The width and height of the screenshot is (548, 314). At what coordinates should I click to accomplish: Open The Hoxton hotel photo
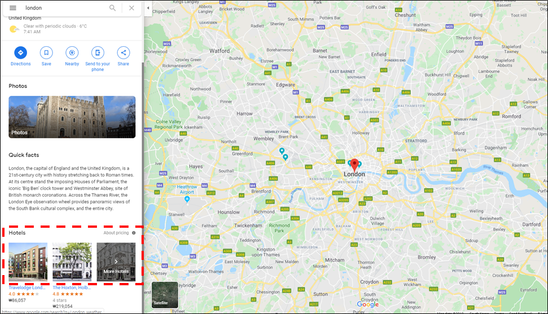click(x=72, y=262)
